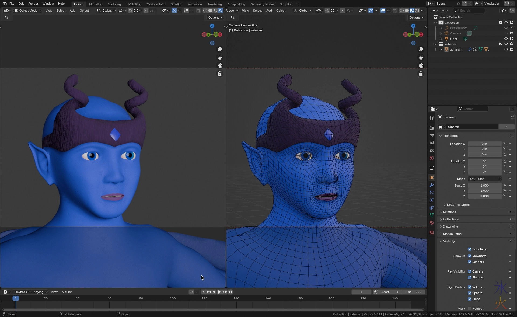Click the Scale X value field
The height and width of the screenshot is (317, 517).
point(484,186)
